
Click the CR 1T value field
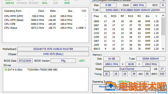[x=162, y=69]
